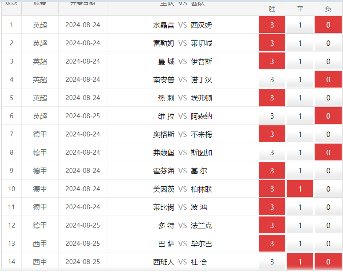The height and width of the screenshot is (272, 343).
Task: Select win (3) for 维拉 VS 阿森纳
Action: click(x=272, y=116)
